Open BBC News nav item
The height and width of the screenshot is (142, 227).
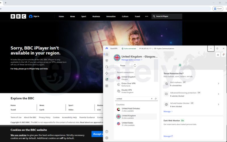pos(73,16)
